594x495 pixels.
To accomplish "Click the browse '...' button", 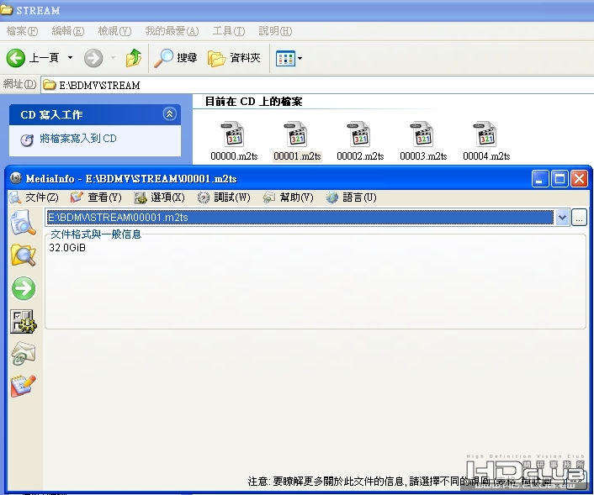I will click(x=579, y=217).
